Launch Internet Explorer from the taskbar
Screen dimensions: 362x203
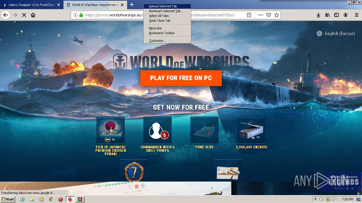(23, 199)
